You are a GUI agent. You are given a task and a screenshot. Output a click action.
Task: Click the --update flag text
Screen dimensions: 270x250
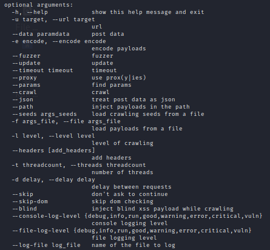click(x=26, y=63)
